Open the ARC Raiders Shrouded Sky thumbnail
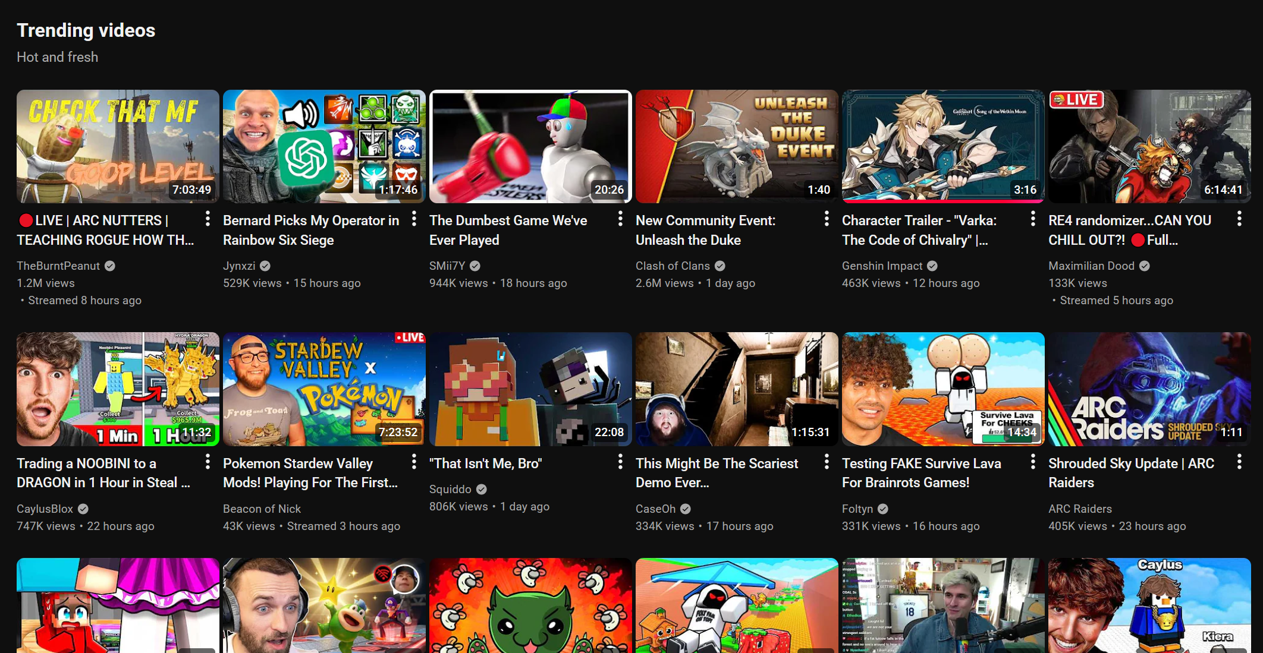Image resolution: width=1263 pixels, height=653 pixels. (1149, 389)
